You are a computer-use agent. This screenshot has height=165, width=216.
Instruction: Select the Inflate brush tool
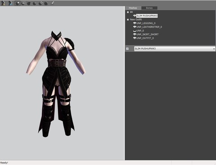click(x=29, y=3)
